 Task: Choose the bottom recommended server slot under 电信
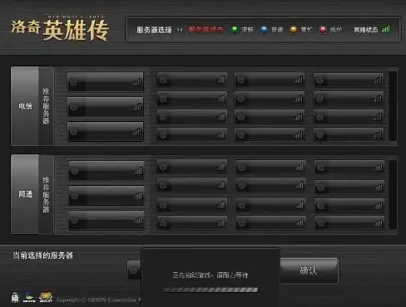(106, 132)
